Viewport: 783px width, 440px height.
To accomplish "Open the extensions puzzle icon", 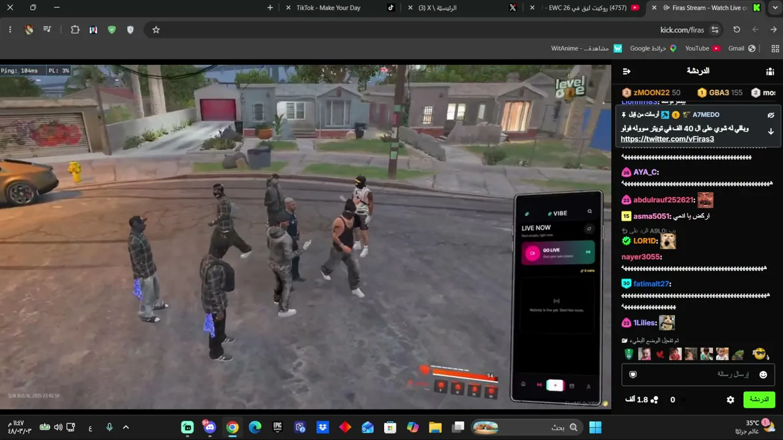I will (75, 29).
